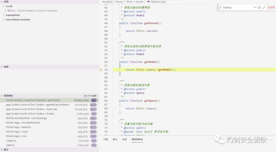Click the getQuery function name
Screen dimensions: 276x152
[x=151, y=101]
